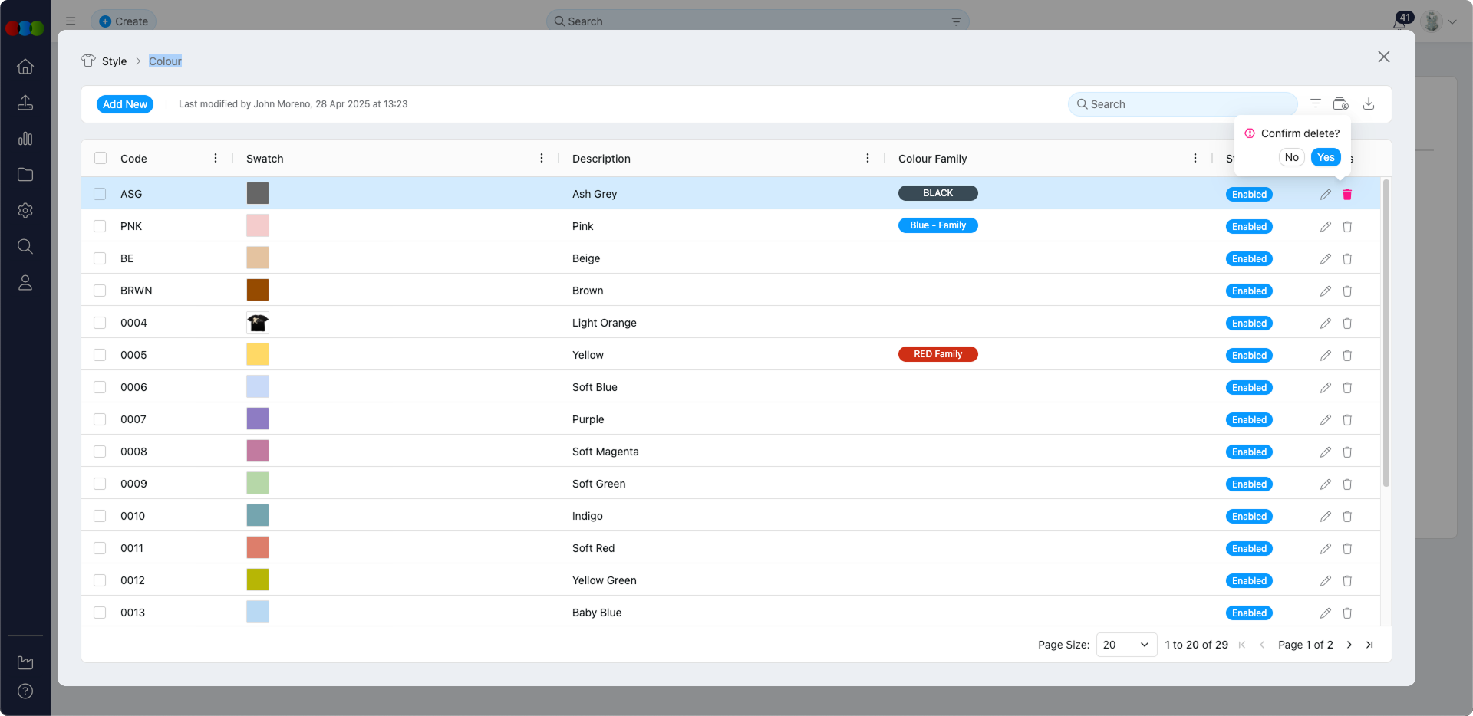1473x716 pixels.
Task: Click the Add New button
Action: [x=125, y=104]
